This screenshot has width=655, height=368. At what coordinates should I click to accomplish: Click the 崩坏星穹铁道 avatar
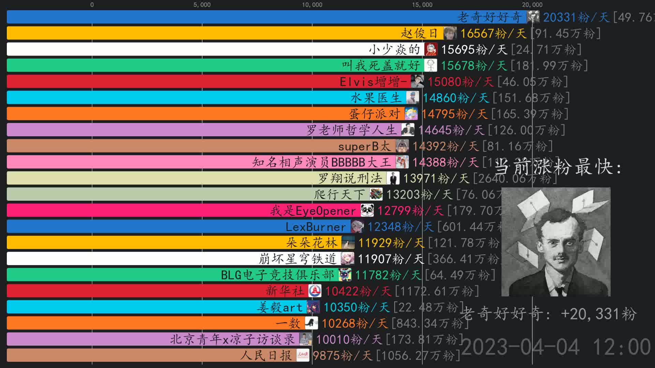(348, 259)
